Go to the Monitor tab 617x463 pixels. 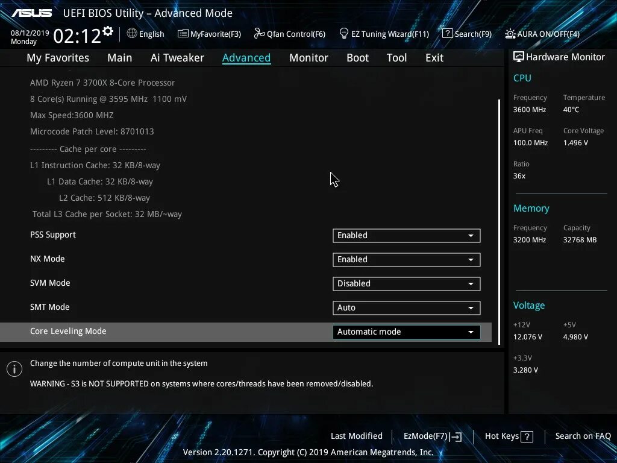click(308, 58)
